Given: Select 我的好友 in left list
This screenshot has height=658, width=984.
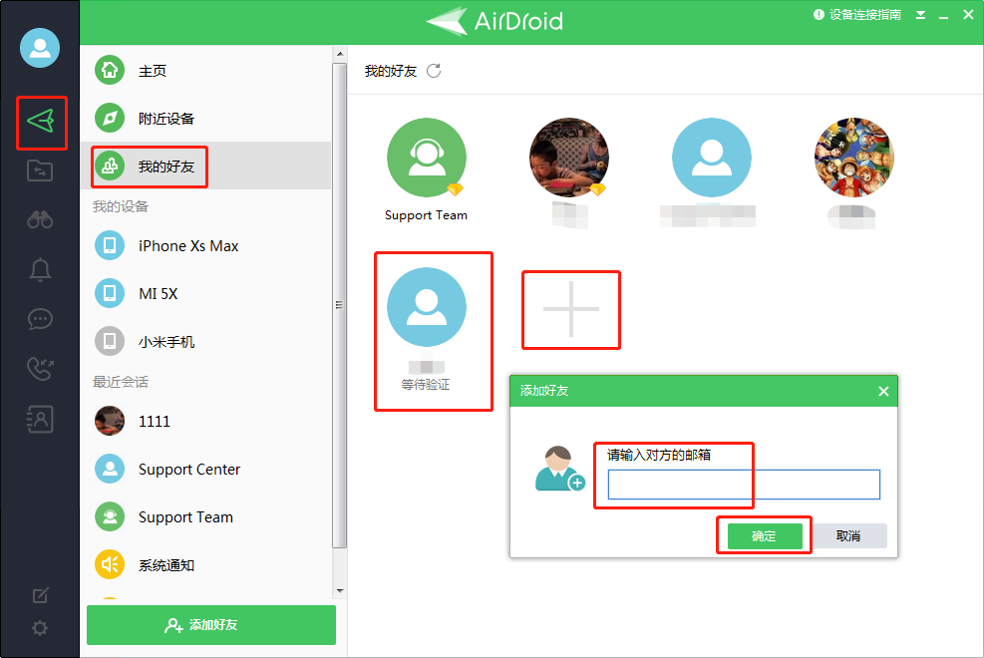Looking at the screenshot, I should pyautogui.click(x=205, y=165).
